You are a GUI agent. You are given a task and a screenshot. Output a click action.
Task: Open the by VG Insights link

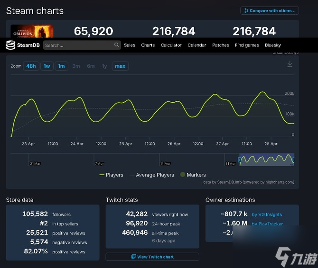pyautogui.click(x=267, y=214)
